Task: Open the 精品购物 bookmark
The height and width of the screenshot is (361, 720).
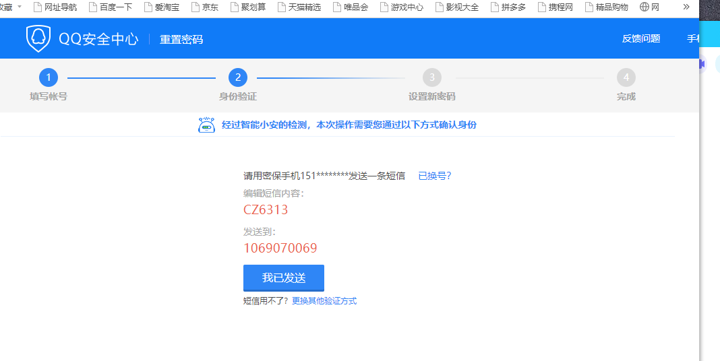Action: pos(607,7)
